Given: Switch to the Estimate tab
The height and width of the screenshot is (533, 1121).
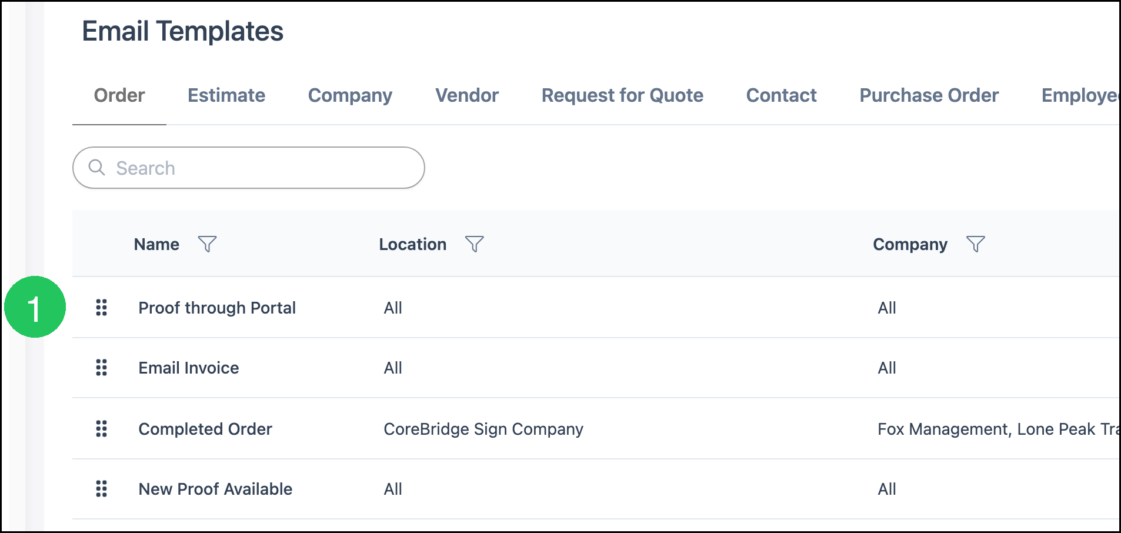Looking at the screenshot, I should click(x=226, y=95).
